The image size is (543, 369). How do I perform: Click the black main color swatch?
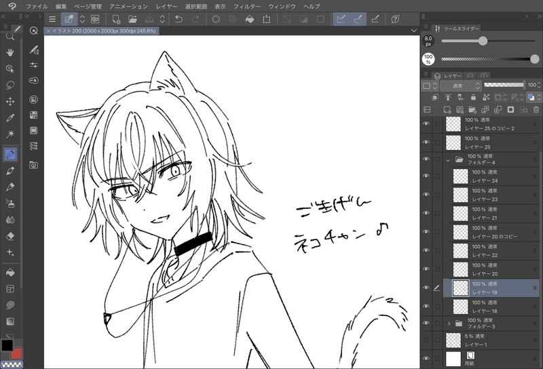(x=7, y=345)
